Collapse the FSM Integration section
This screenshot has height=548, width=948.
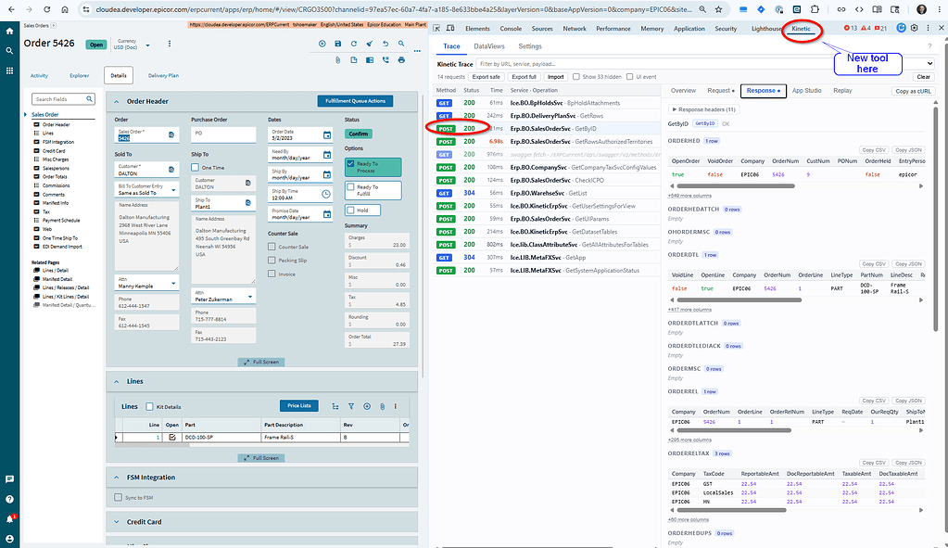[117, 478]
